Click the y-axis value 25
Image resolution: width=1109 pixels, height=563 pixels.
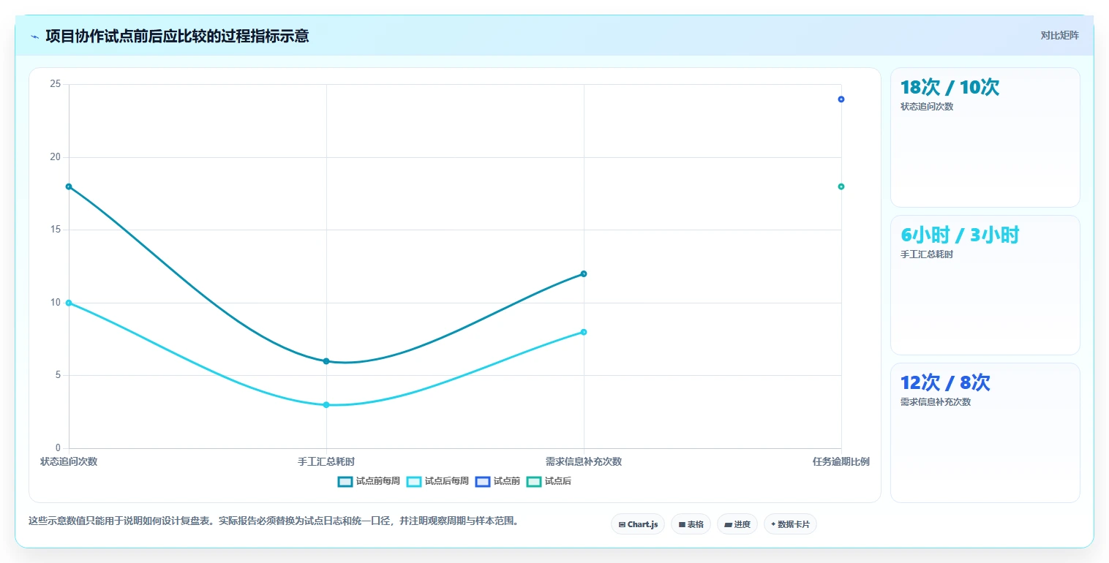pyautogui.click(x=55, y=84)
